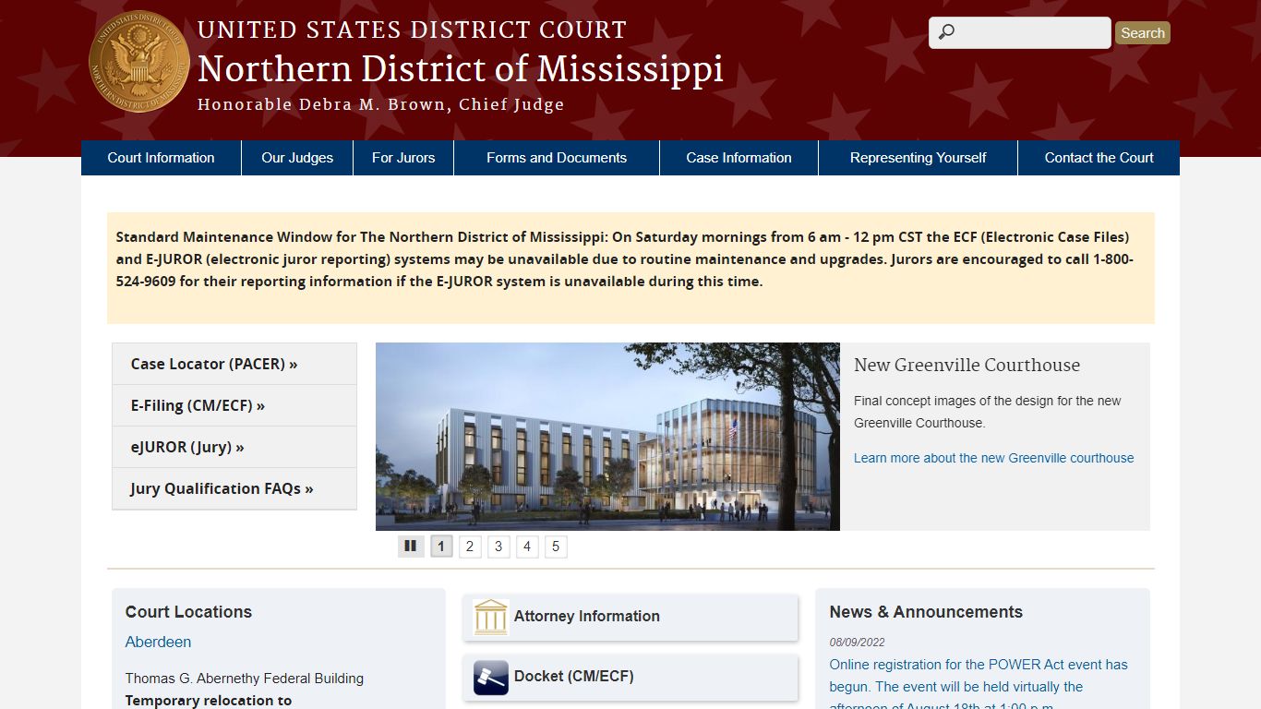1261x709 pixels.
Task: Open Case Locator (PACER) link
Action: (x=234, y=364)
